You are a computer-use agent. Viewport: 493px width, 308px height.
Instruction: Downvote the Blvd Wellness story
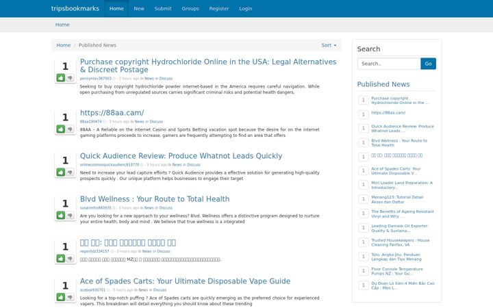(x=70, y=215)
